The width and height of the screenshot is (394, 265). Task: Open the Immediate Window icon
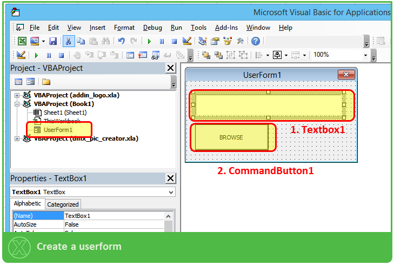coord(143,55)
